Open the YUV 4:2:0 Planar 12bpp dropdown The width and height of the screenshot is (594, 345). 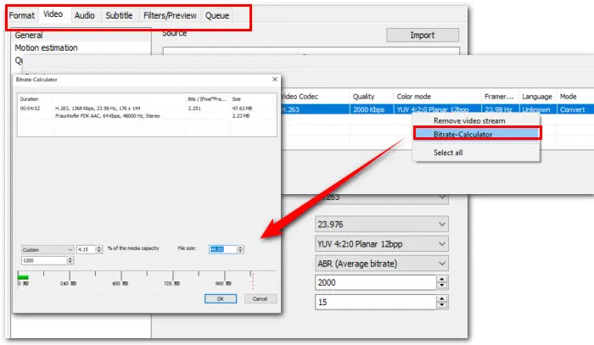pos(382,244)
